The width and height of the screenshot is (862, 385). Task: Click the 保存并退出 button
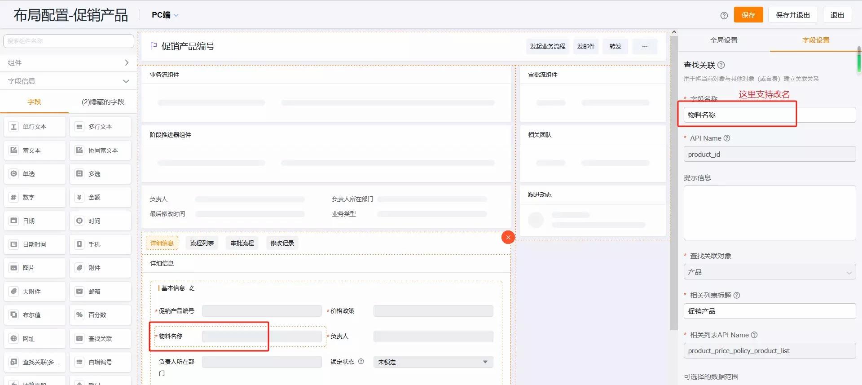792,15
